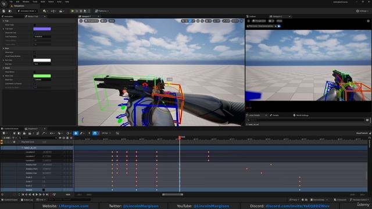The image size is (372, 209).
Task: Open the Content Drawer in status bar
Action: [x=9, y=200]
